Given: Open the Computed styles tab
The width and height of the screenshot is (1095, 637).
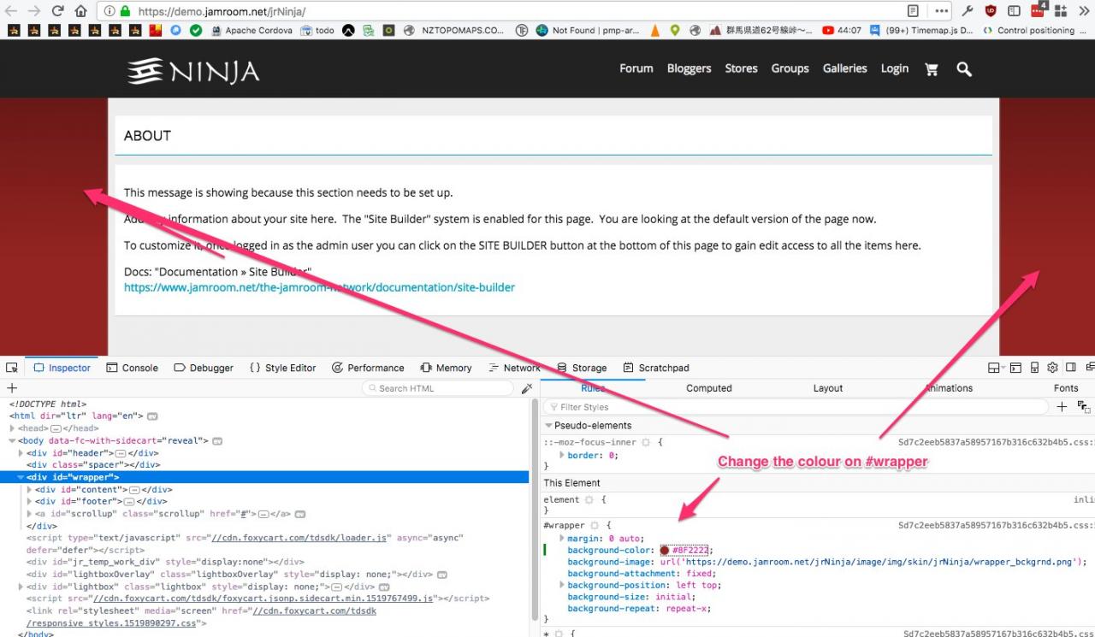Looking at the screenshot, I should [x=708, y=388].
